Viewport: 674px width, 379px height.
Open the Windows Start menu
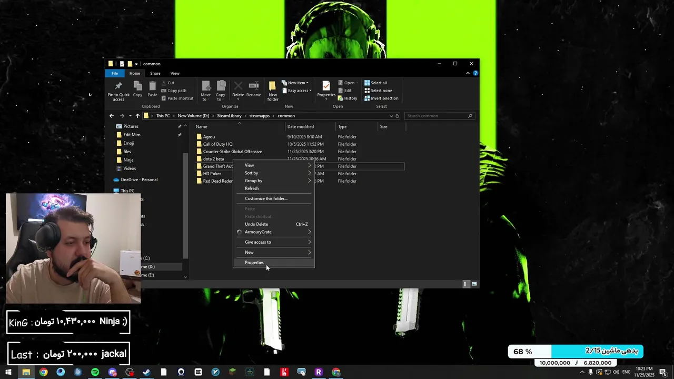point(8,372)
